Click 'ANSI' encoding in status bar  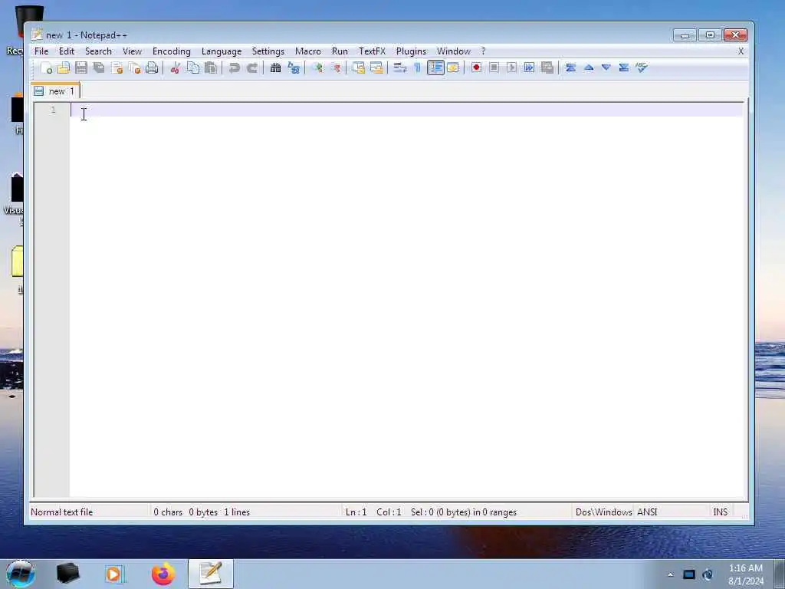[x=647, y=512]
